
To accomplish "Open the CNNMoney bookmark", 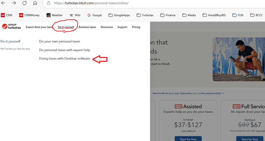I will click(x=29, y=15).
